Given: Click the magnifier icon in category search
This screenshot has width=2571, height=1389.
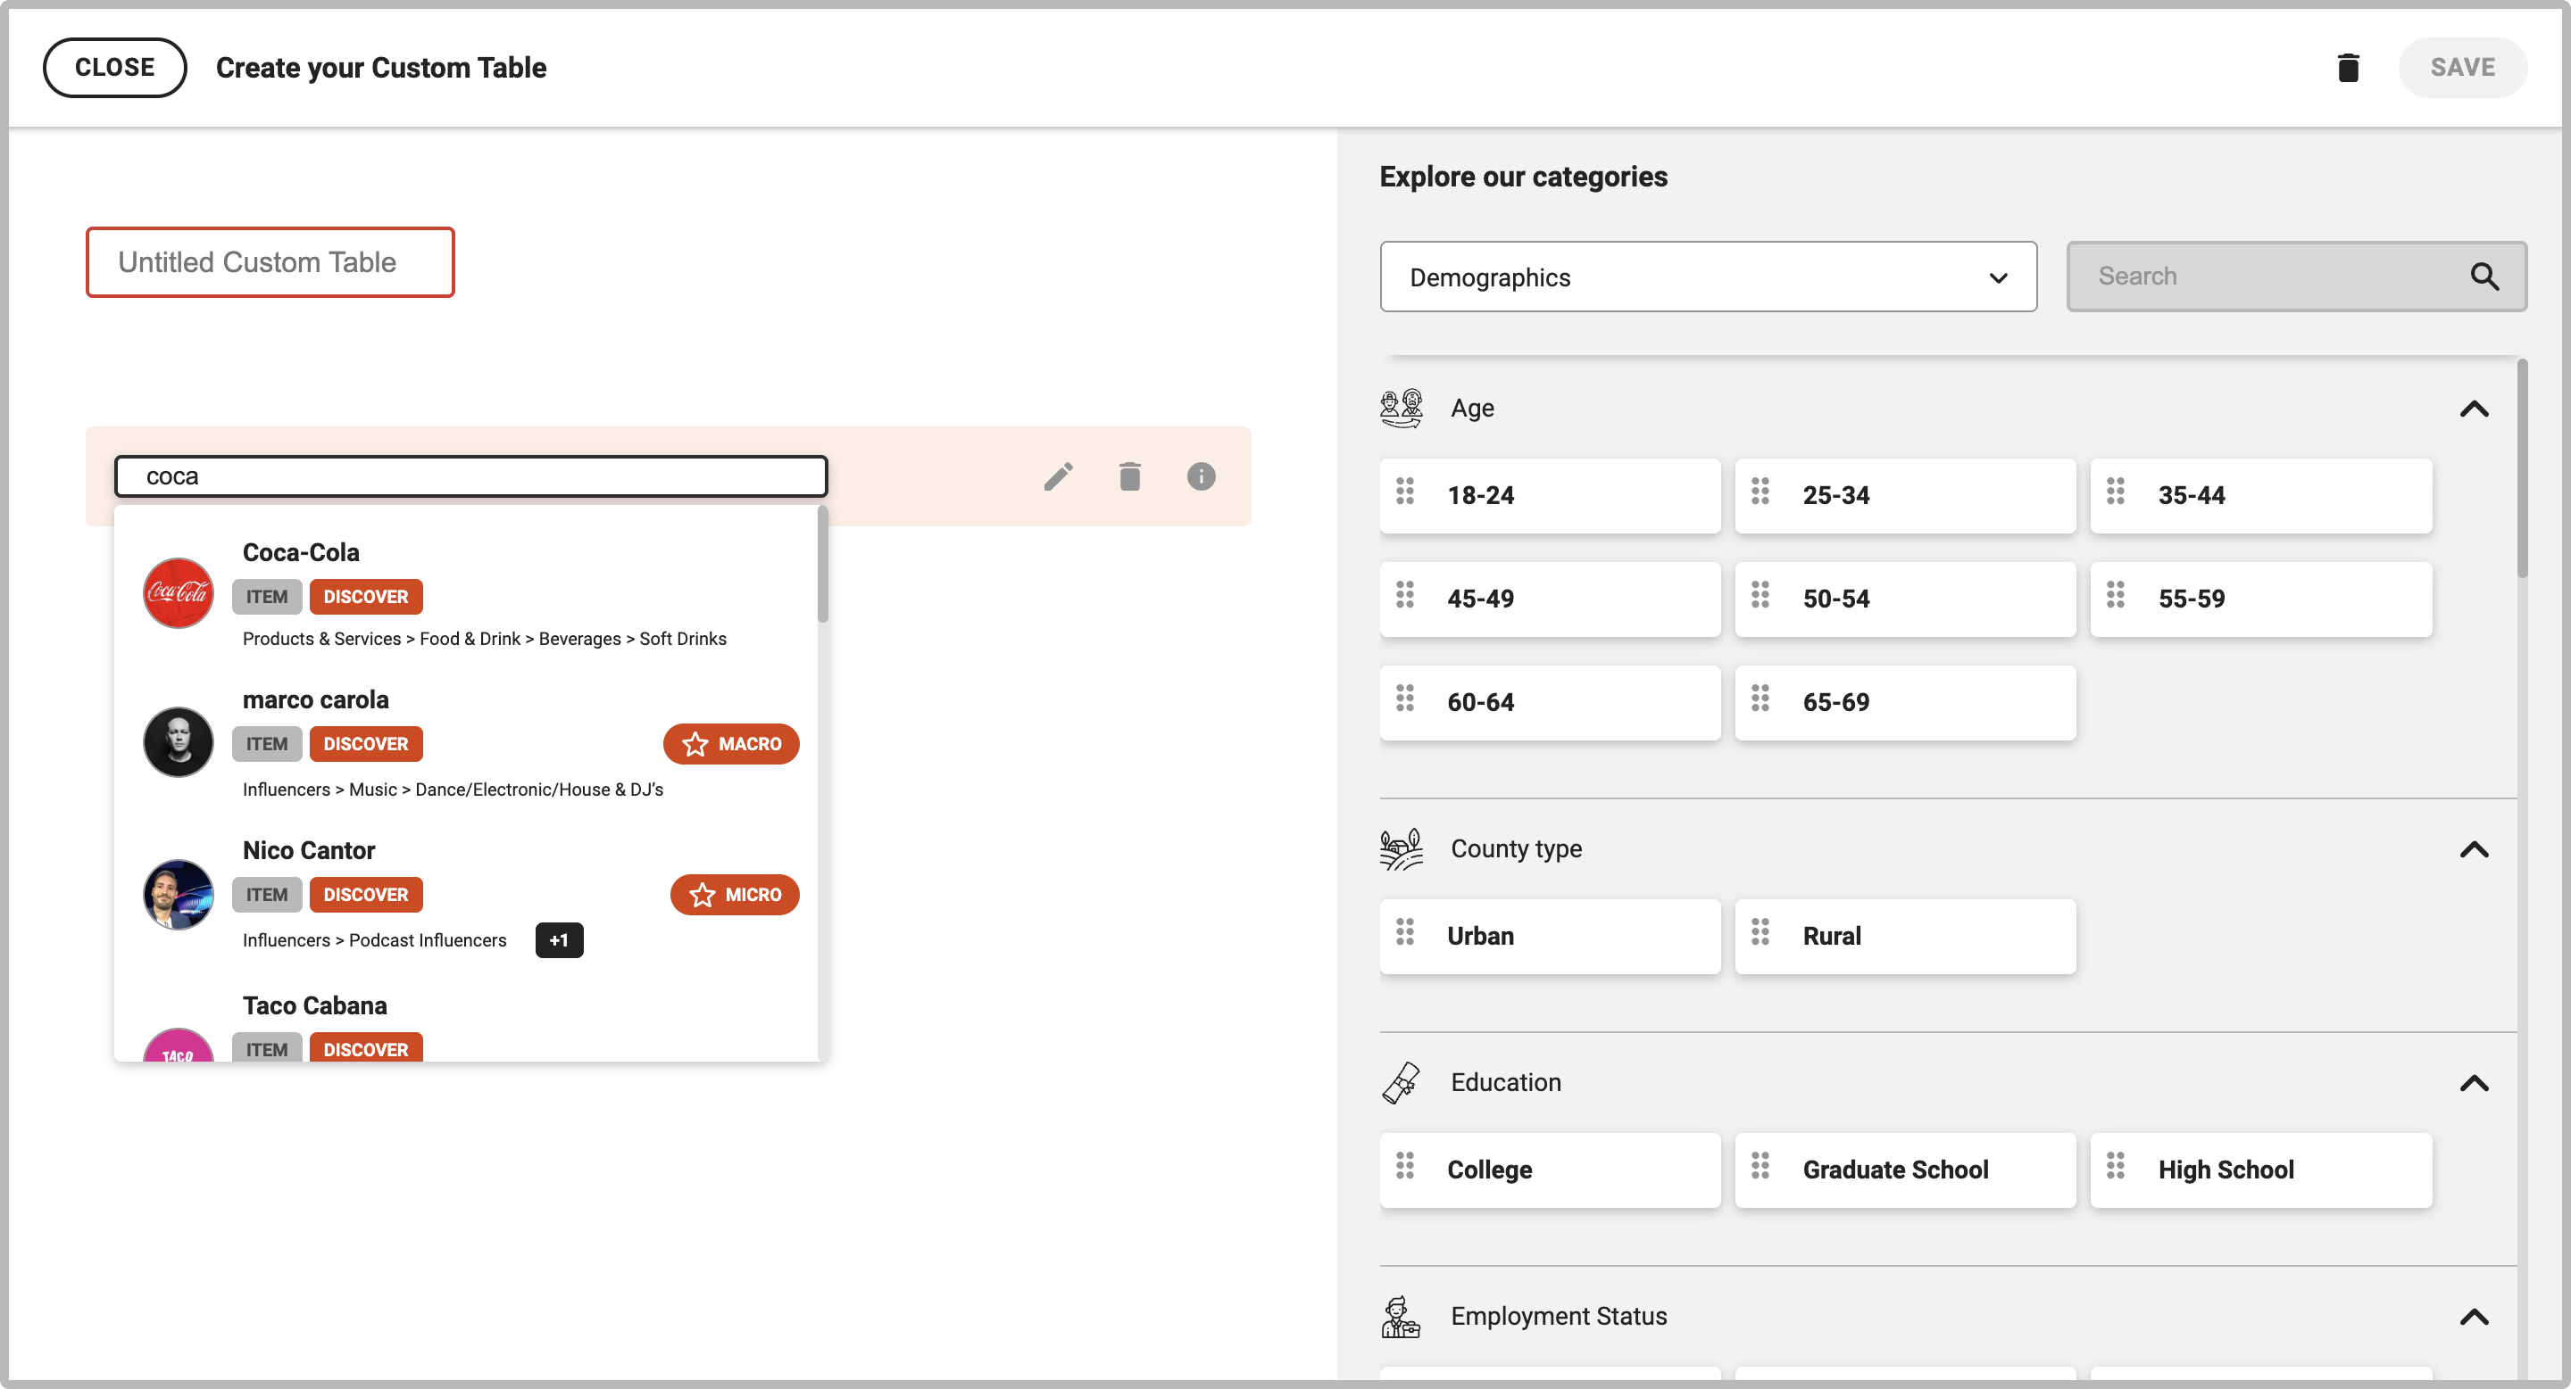Looking at the screenshot, I should click(2484, 277).
